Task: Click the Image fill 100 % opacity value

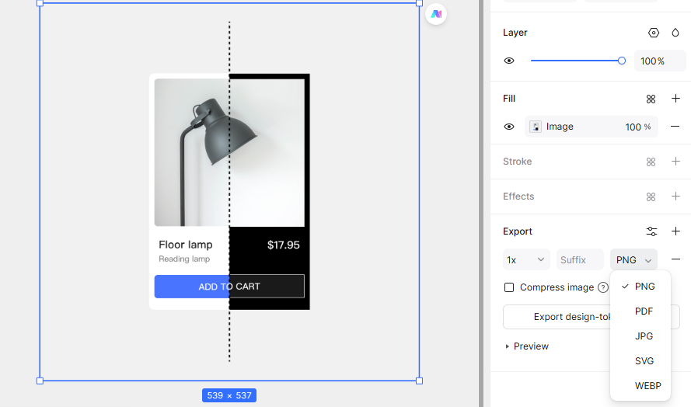Action: [637, 127]
